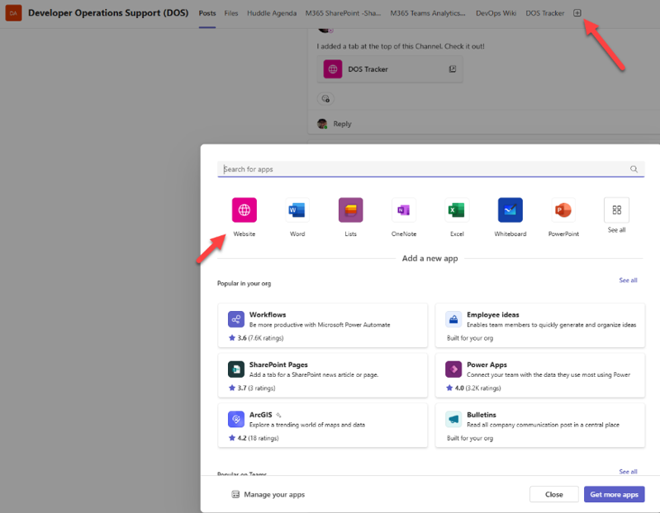Open the DOS Tracker card in the post
Image resolution: width=660 pixels, height=513 pixels.
click(x=390, y=69)
